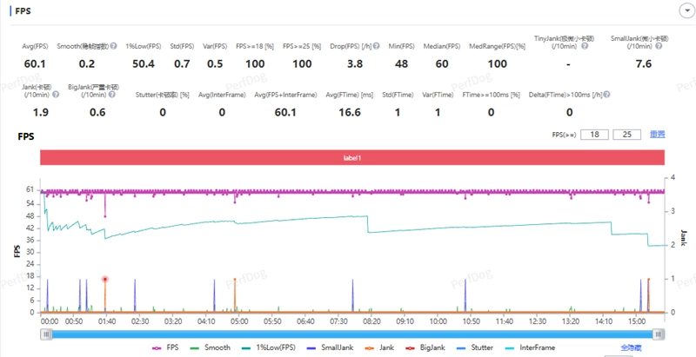Hide the Smooth series via legend
696x357 pixels.
pos(210,347)
